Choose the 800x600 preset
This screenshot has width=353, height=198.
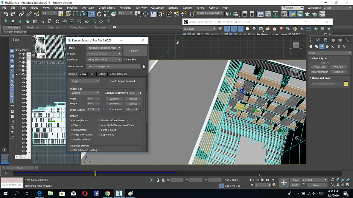133,104
